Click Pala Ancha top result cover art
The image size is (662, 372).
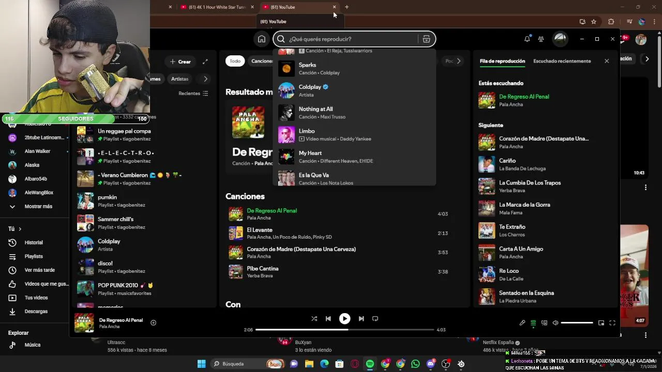[x=248, y=122]
